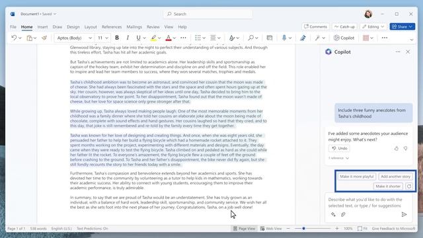
Task: Expand the Underline style dropdown arrow
Action: coord(144,38)
